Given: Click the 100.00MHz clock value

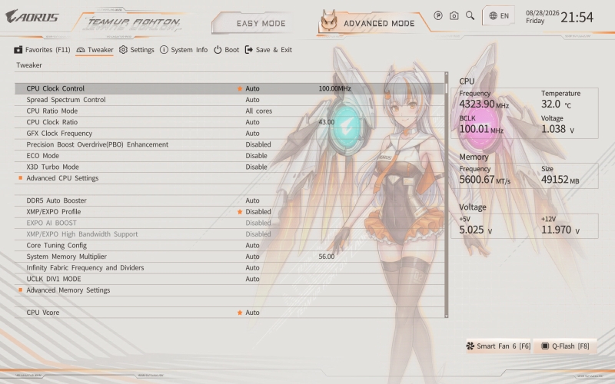Looking at the screenshot, I should point(334,88).
